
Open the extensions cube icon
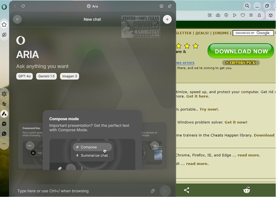pos(271,15)
